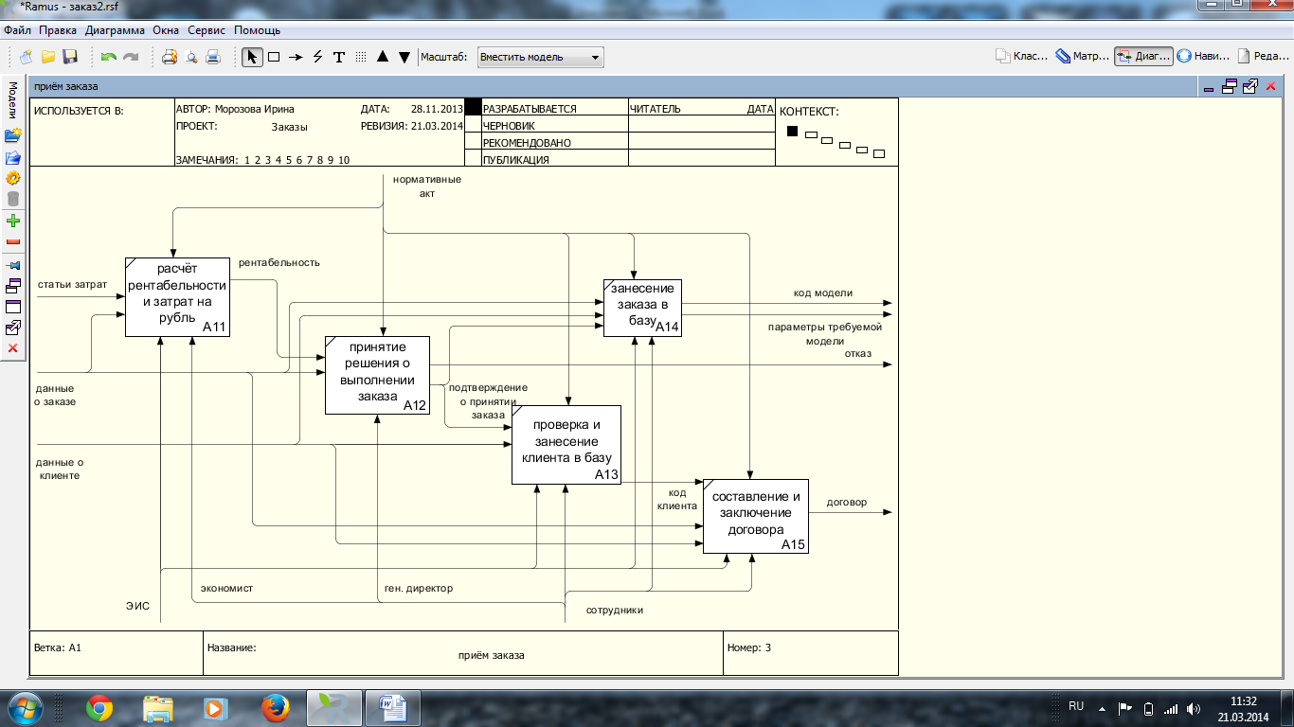Click the рентабельность arrow label
1294x727 pixels.
[279, 262]
